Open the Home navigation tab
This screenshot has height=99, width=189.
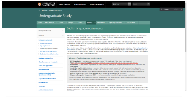coord(40,23)
